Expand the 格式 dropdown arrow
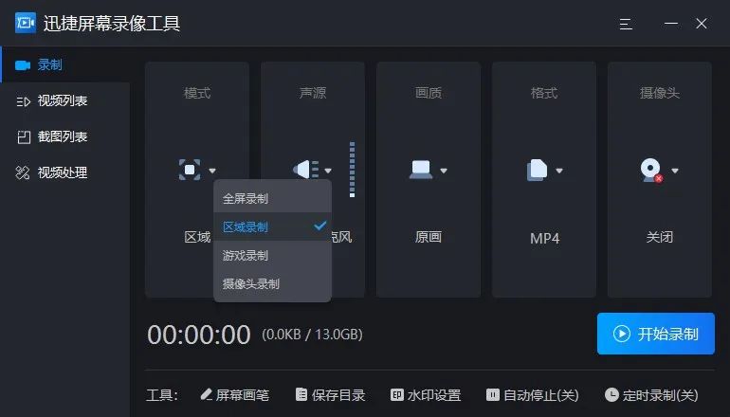This screenshot has height=417, width=730. 559,171
